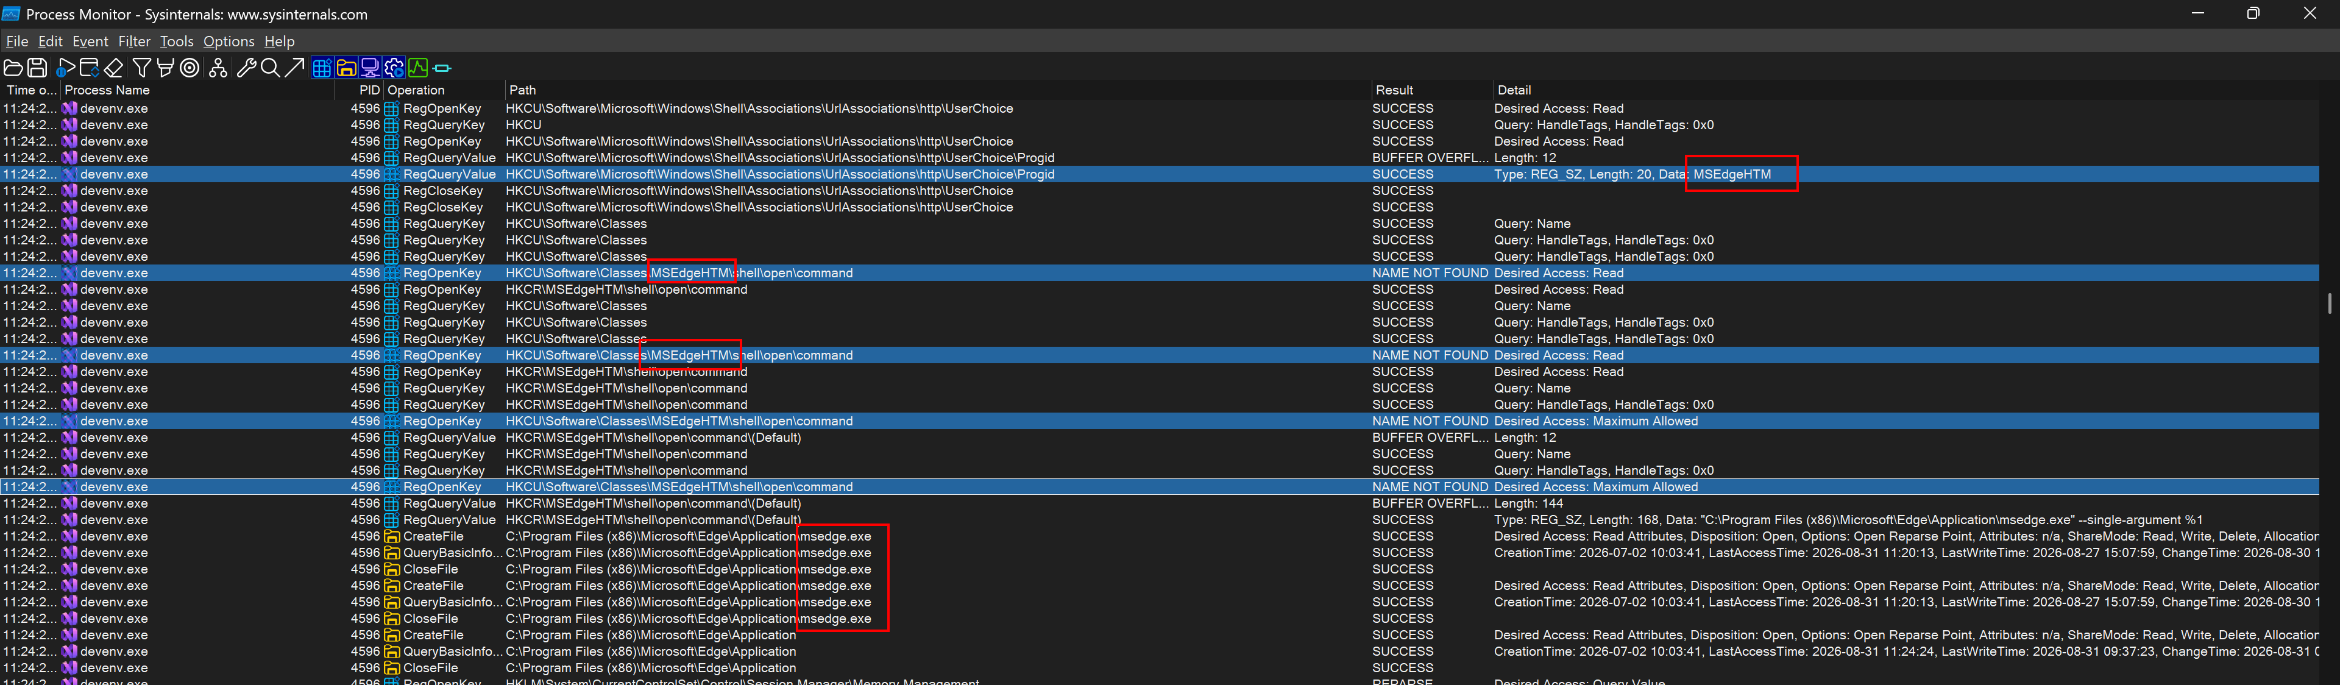Click detail 'Type: REG_SZ, Length: 20, Data: MSEdgeHTM'
Image resolution: width=2340 pixels, height=685 pixels.
click(1633, 174)
